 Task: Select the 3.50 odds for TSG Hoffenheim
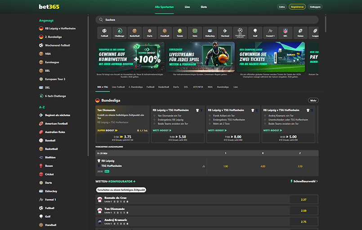(300, 166)
